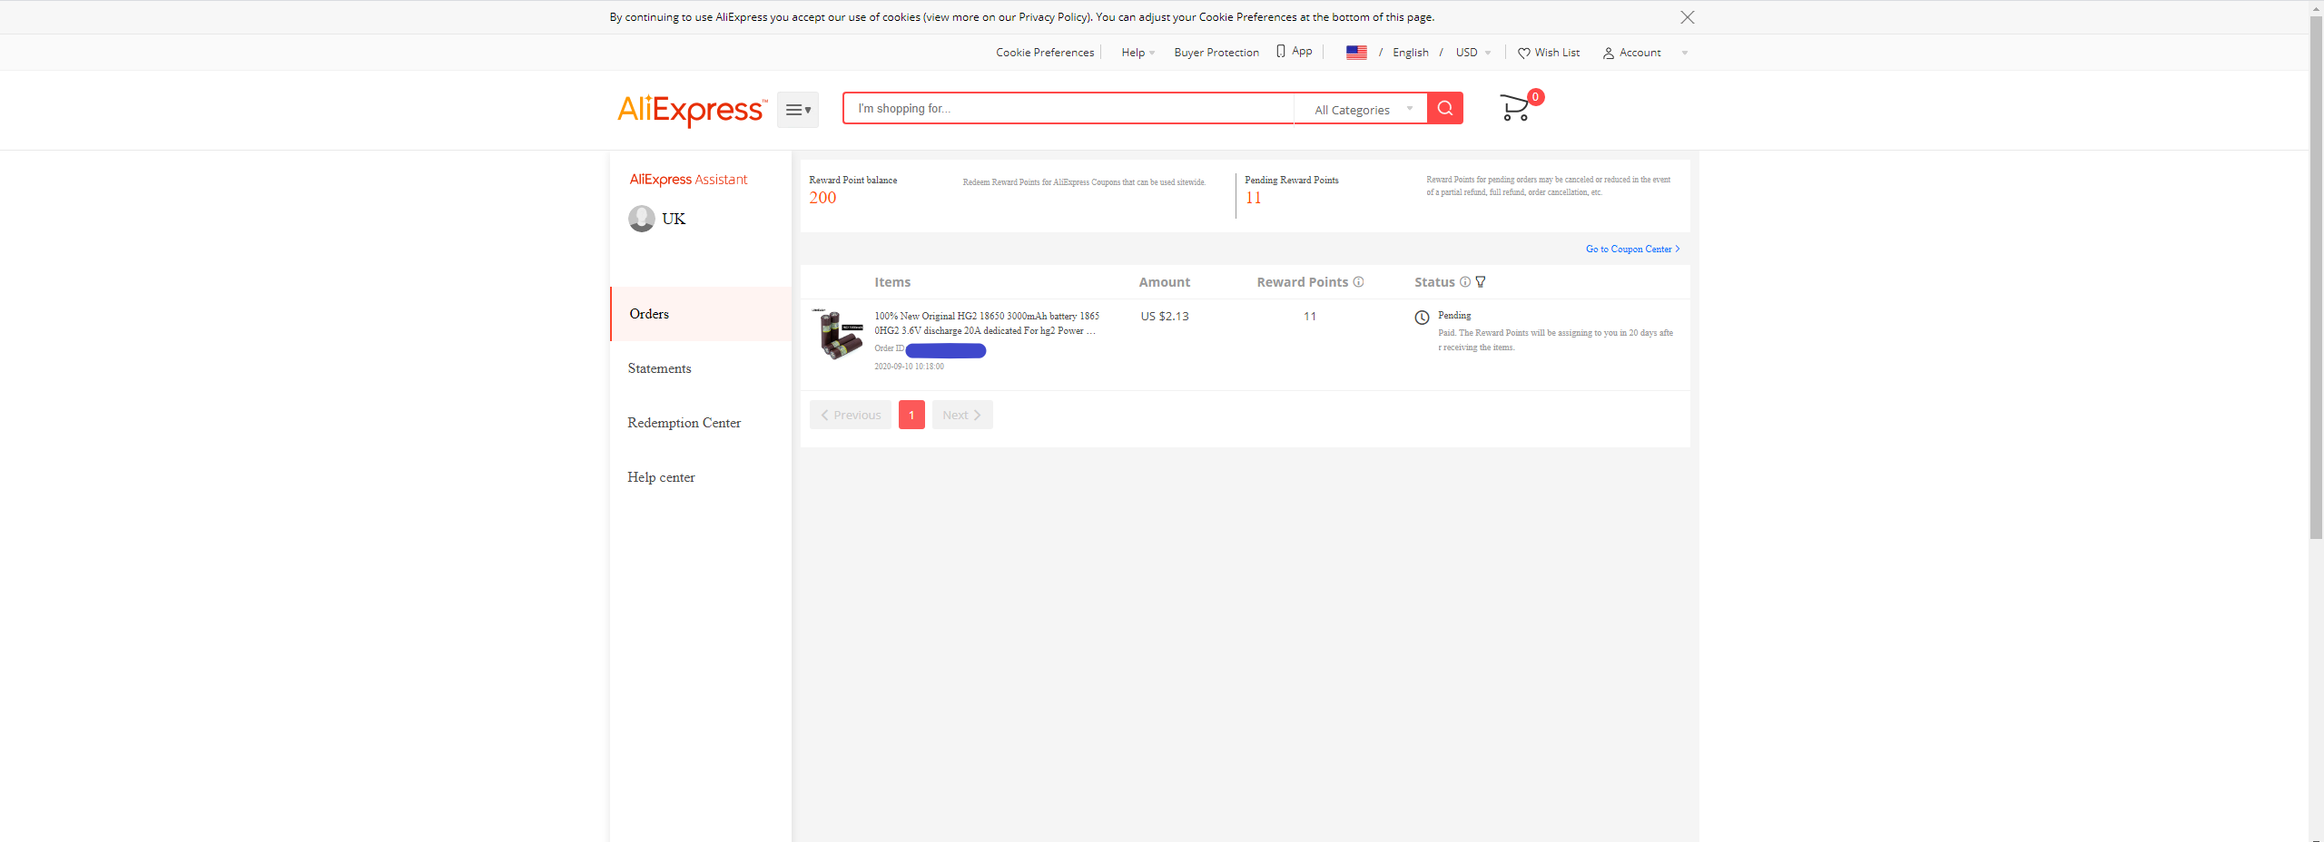Expand the Account dropdown arrow

point(1685,53)
